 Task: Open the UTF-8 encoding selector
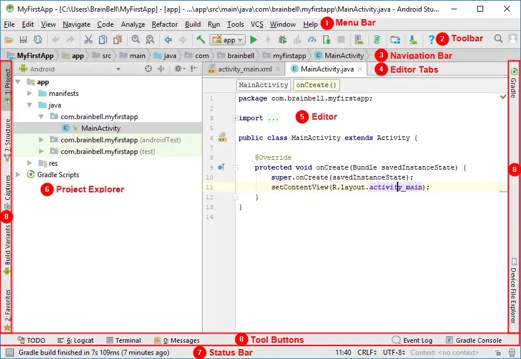coord(395,353)
